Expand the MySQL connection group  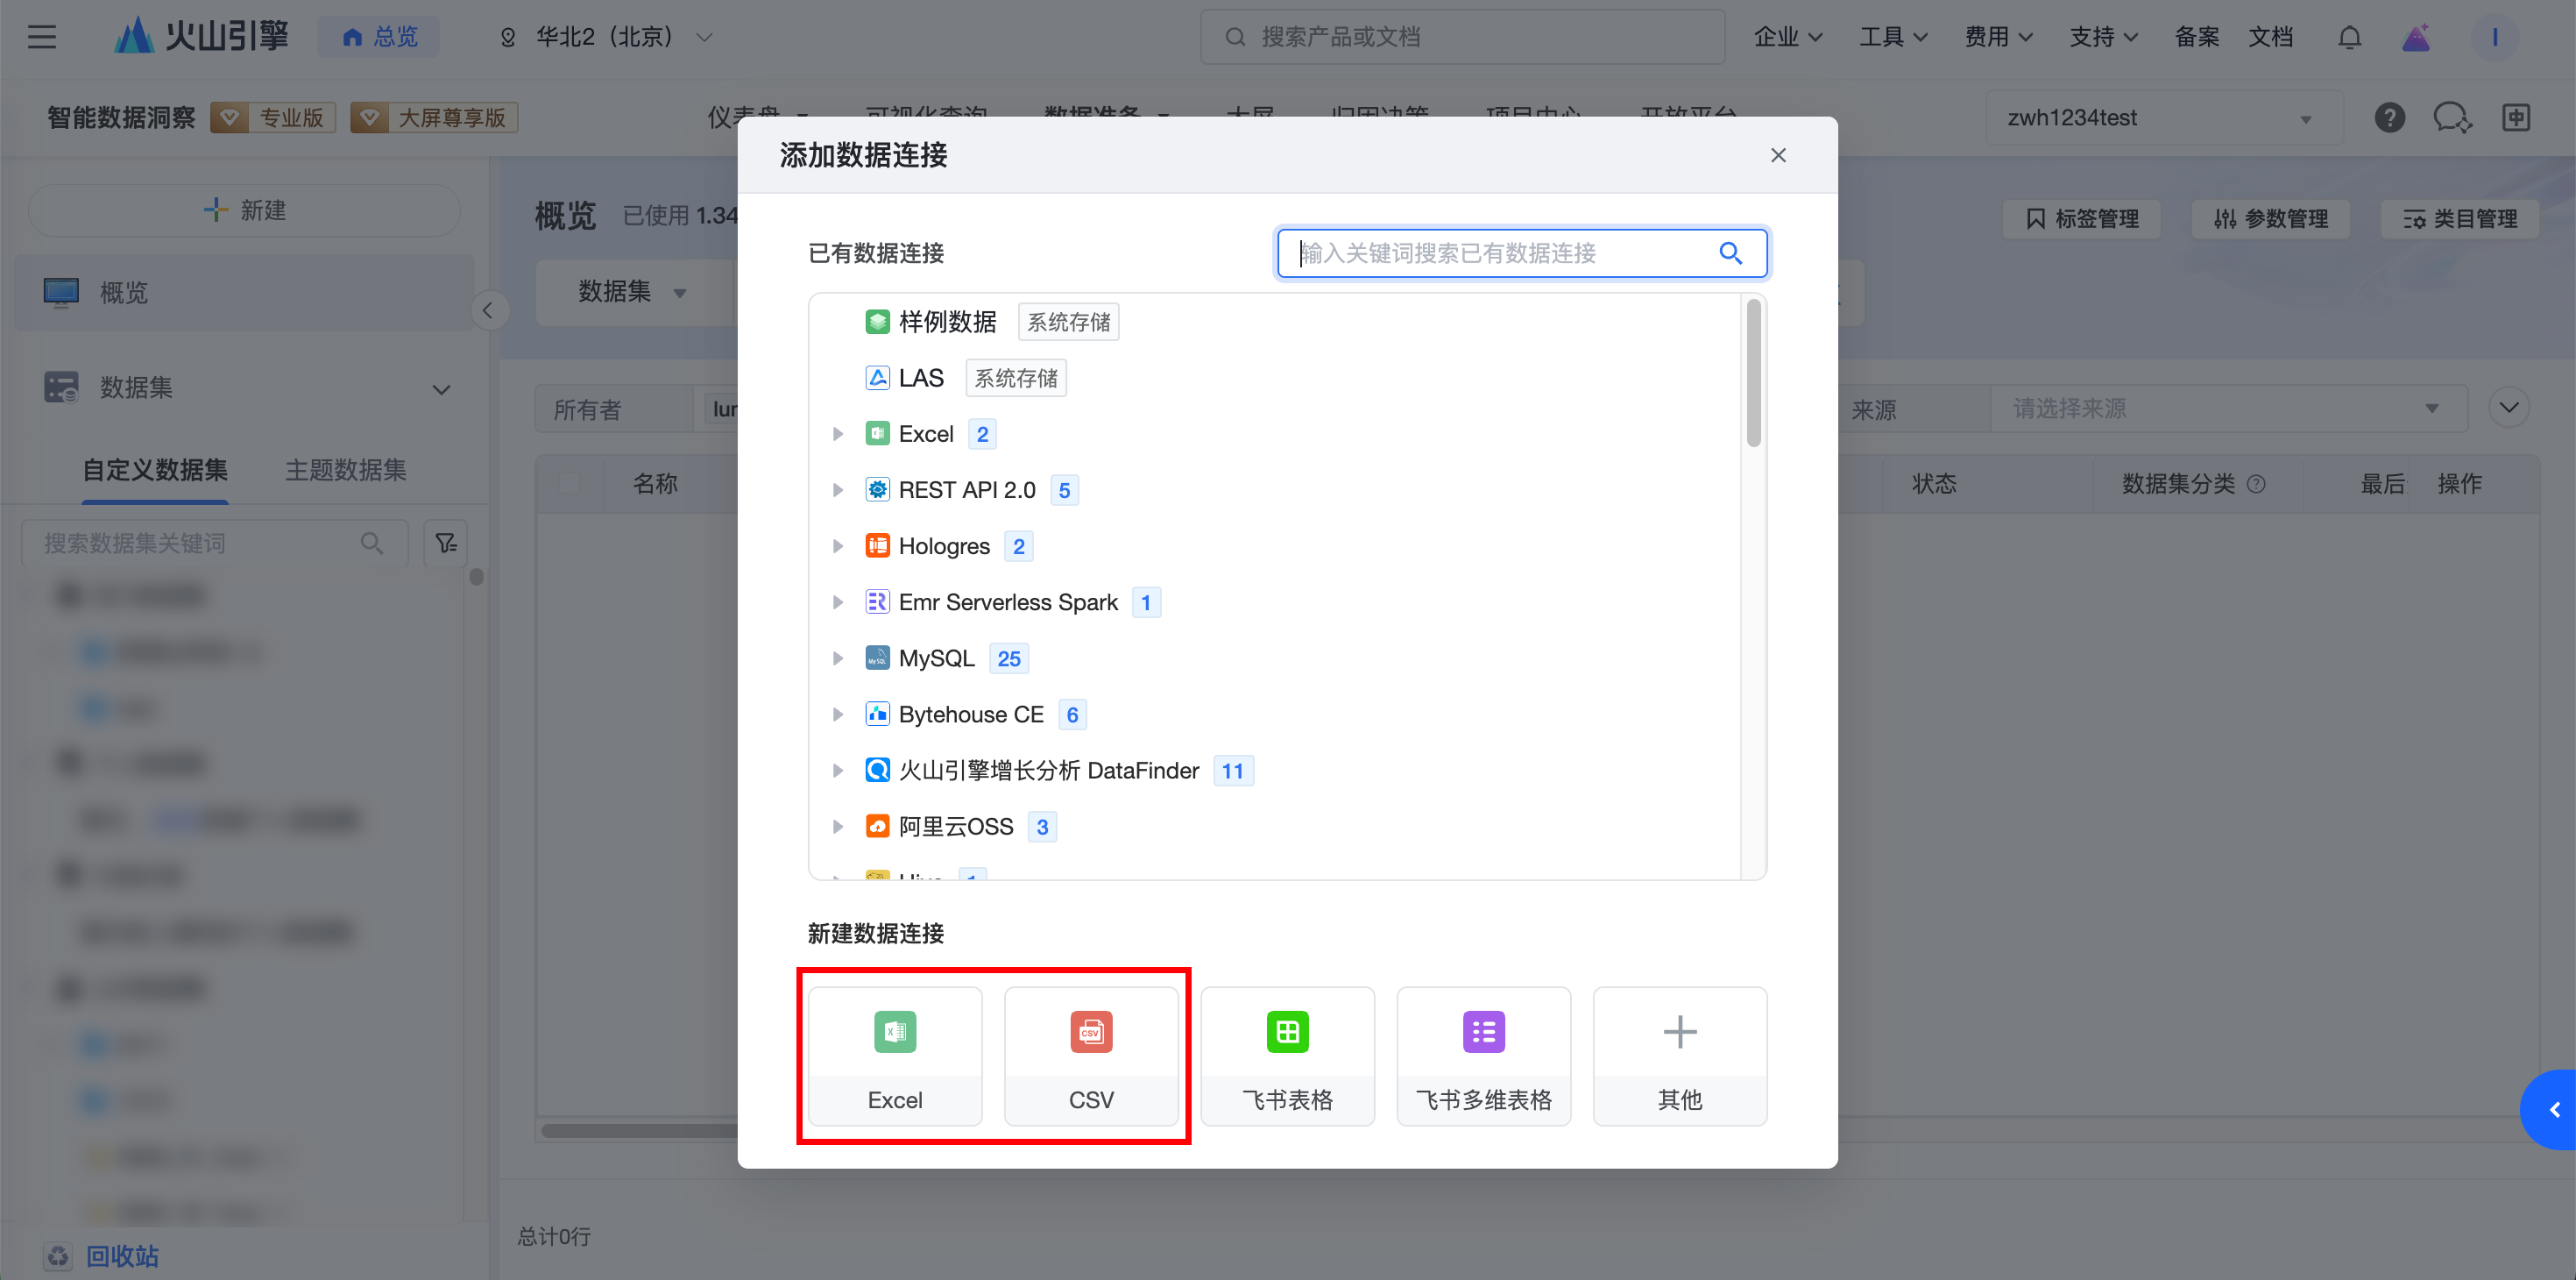tap(838, 658)
